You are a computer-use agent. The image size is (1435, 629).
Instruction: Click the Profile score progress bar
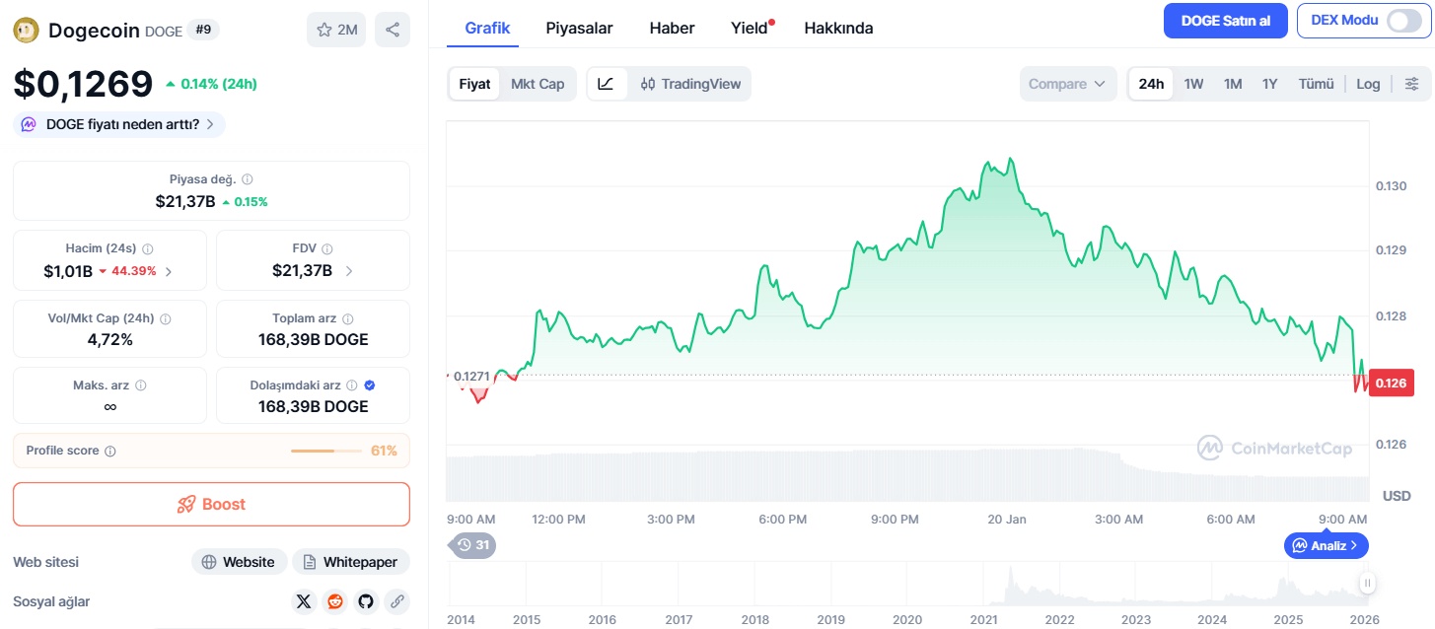point(326,451)
